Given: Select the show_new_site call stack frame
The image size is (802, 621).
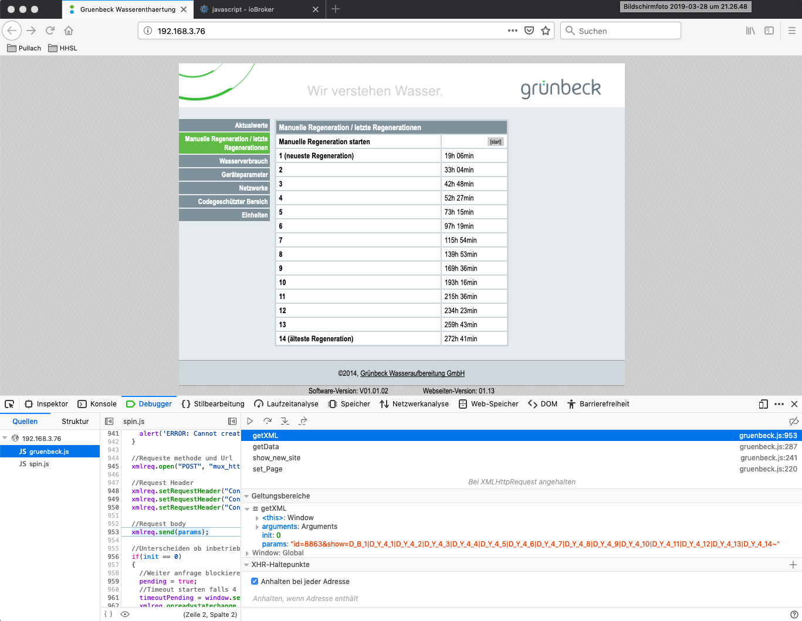Looking at the screenshot, I should [x=522, y=458].
